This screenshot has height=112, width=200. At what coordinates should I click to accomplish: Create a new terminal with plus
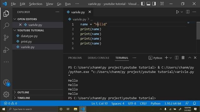[167, 58]
